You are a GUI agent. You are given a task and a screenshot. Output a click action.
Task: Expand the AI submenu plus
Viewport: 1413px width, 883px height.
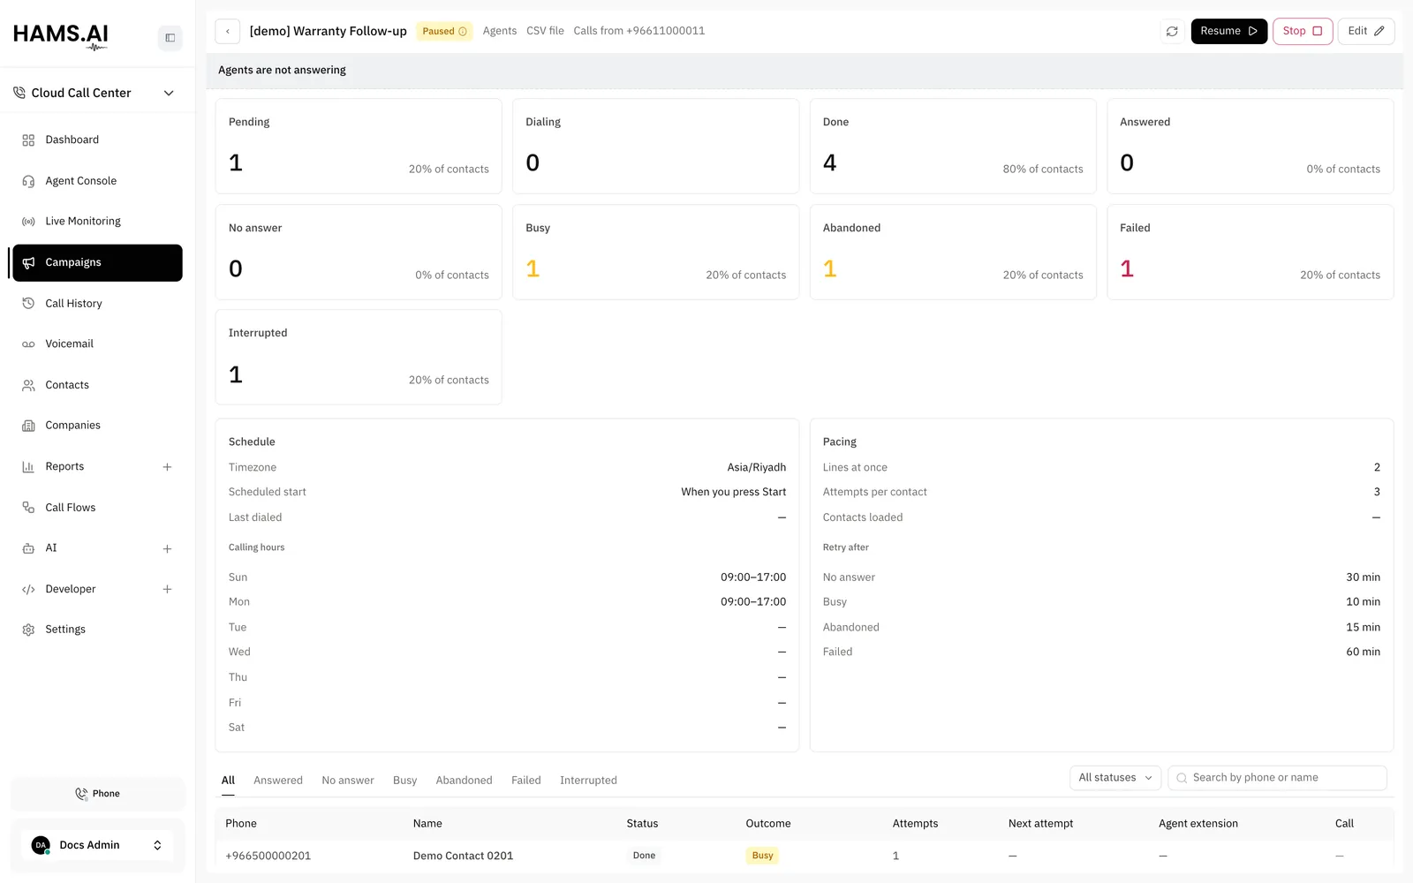[167, 549]
